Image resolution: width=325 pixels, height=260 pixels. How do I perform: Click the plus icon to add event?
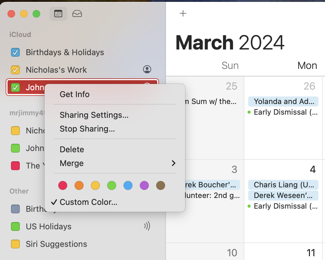click(183, 13)
